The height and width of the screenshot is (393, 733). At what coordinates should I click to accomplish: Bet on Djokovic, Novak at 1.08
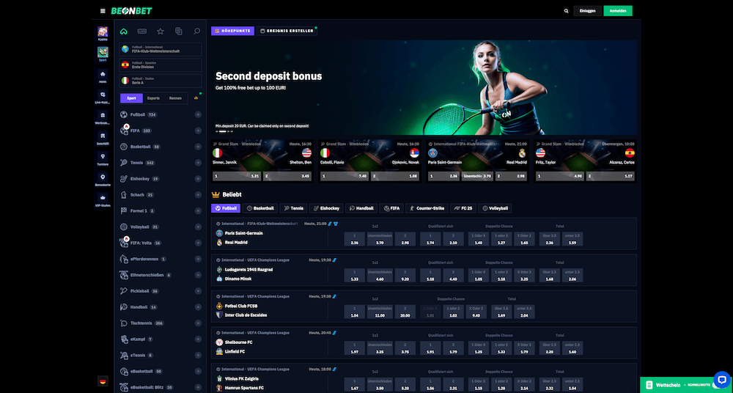(x=395, y=177)
